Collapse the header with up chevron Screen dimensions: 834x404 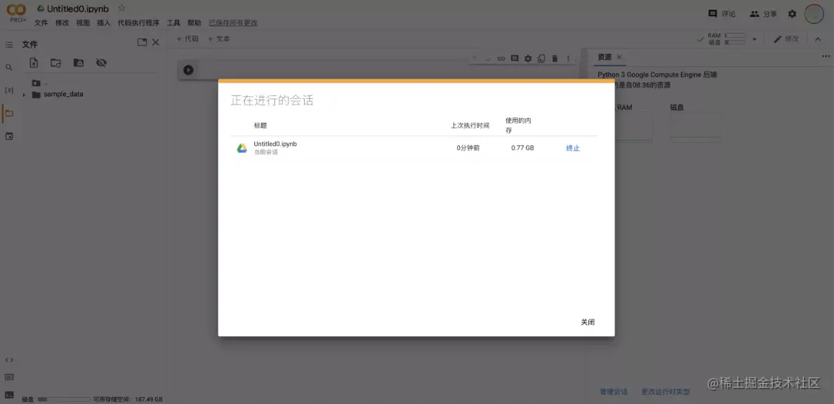[818, 39]
